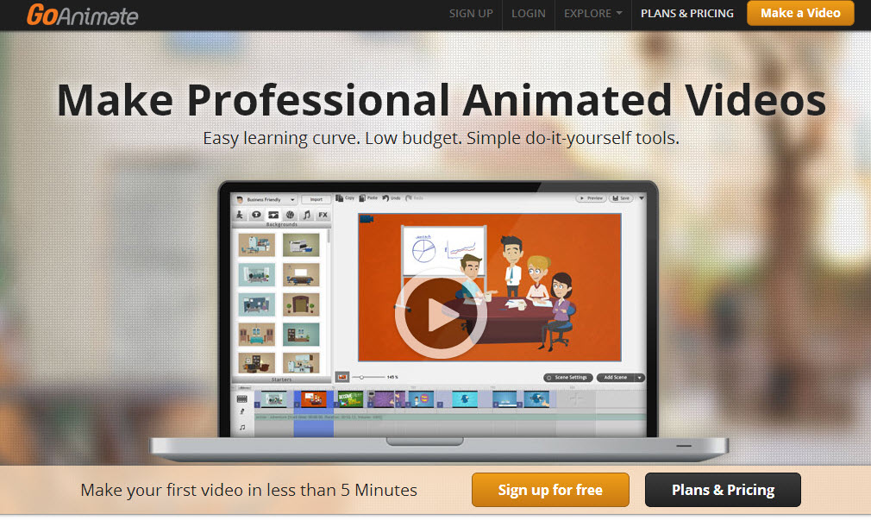Click the camera icon on the scene
Image resolution: width=871 pixels, height=520 pixels.
click(x=366, y=219)
